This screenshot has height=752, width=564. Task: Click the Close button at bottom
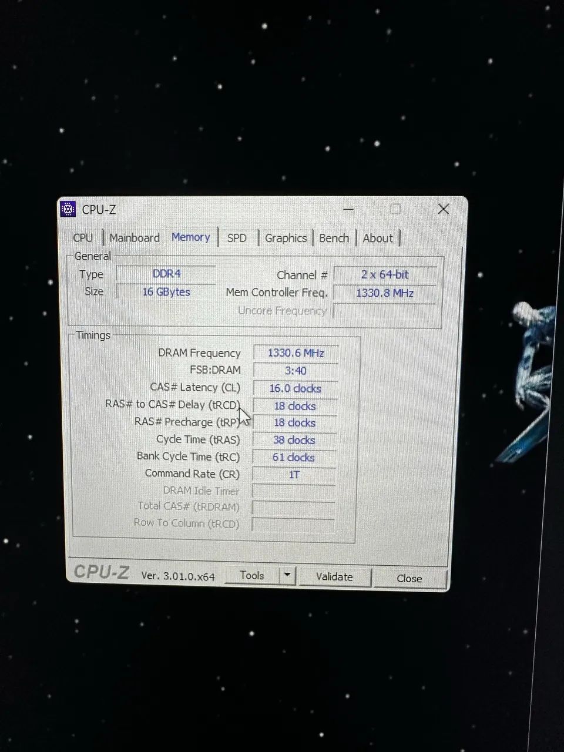[x=409, y=579]
